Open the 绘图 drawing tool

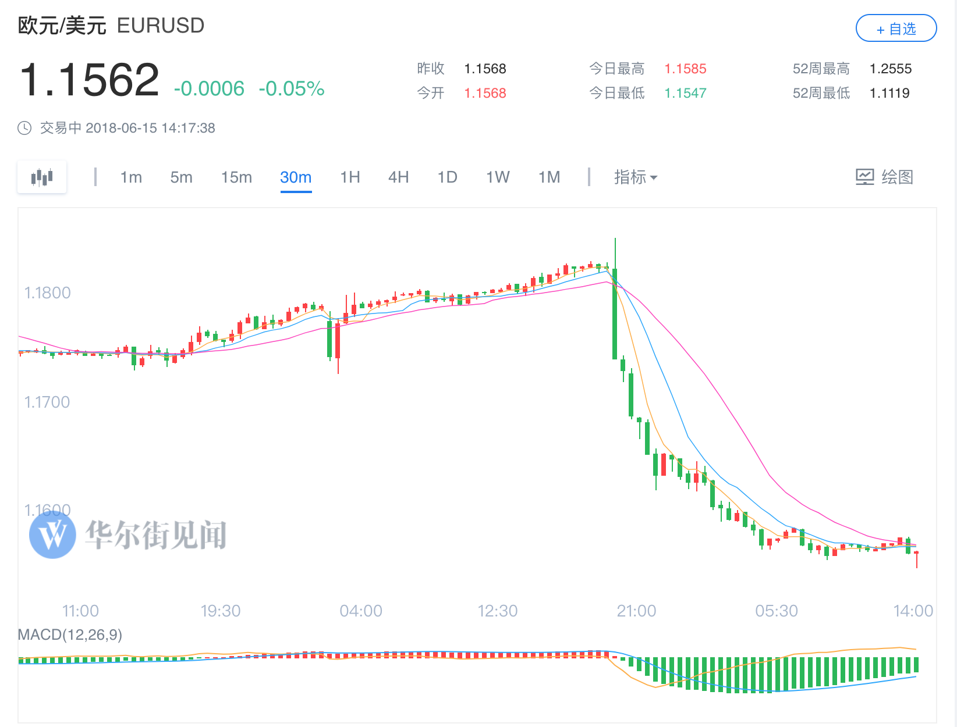tap(884, 177)
